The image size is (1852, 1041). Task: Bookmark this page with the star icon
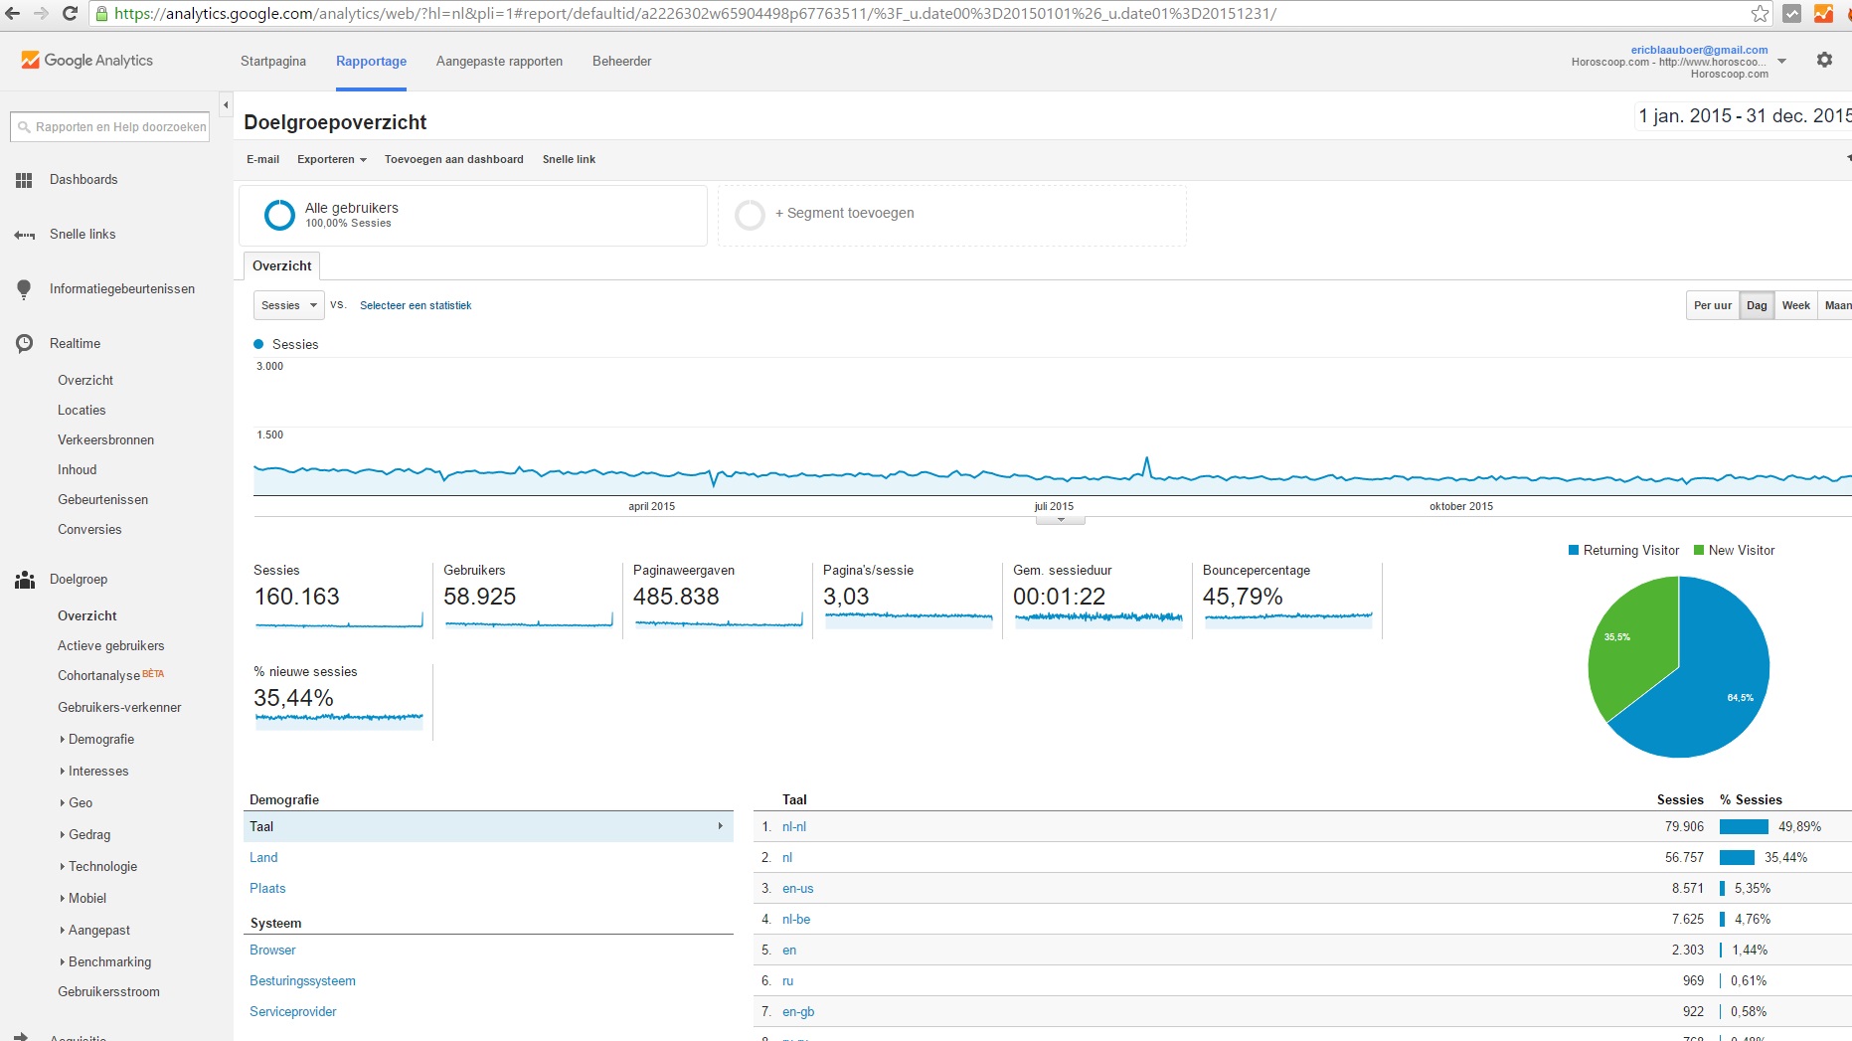point(1760,14)
